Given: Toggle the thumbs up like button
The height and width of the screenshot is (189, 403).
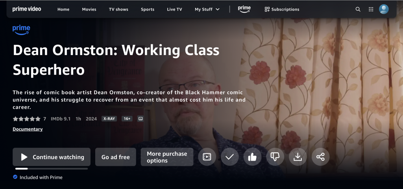Looking at the screenshot, I should pyautogui.click(x=252, y=157).
